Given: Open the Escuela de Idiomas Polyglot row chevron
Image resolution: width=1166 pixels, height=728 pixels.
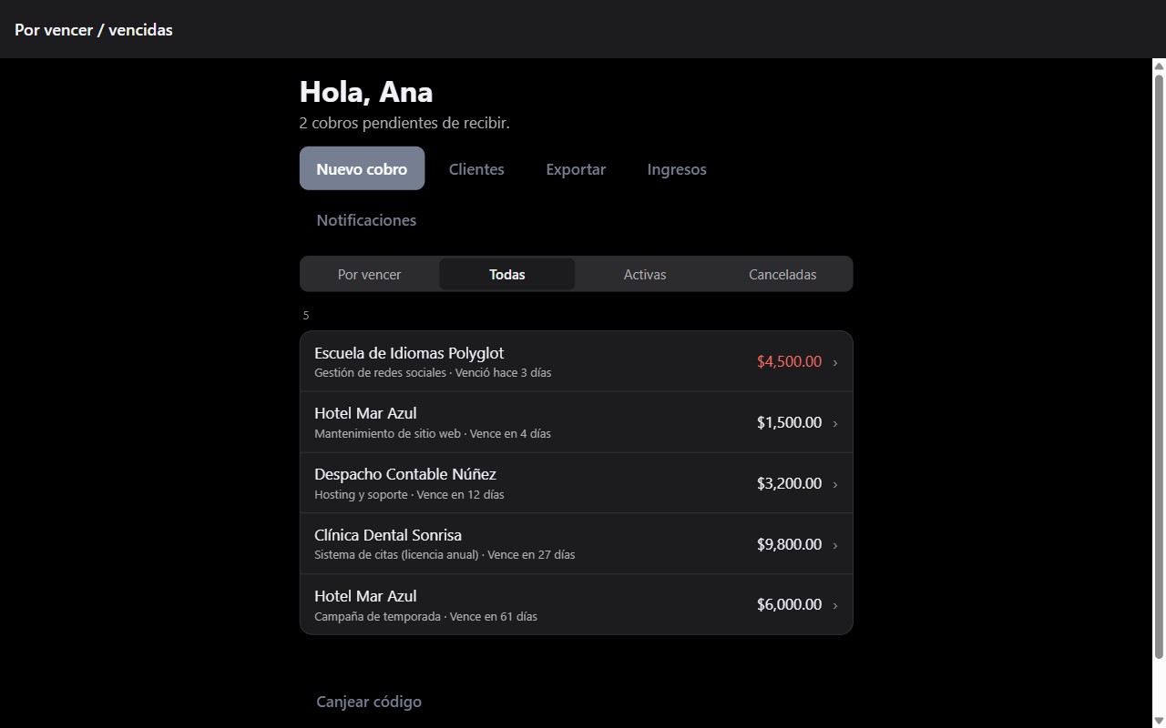Looking at the screenshot, I should (x=835, y=362).
